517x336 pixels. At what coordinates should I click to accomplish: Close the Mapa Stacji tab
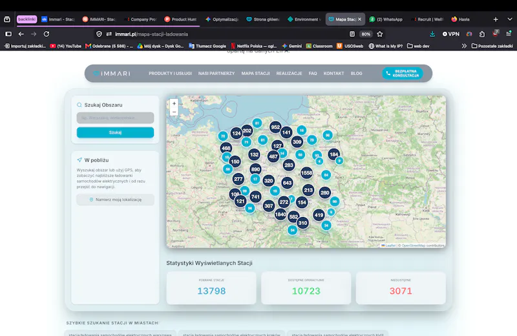coord(359,19)
